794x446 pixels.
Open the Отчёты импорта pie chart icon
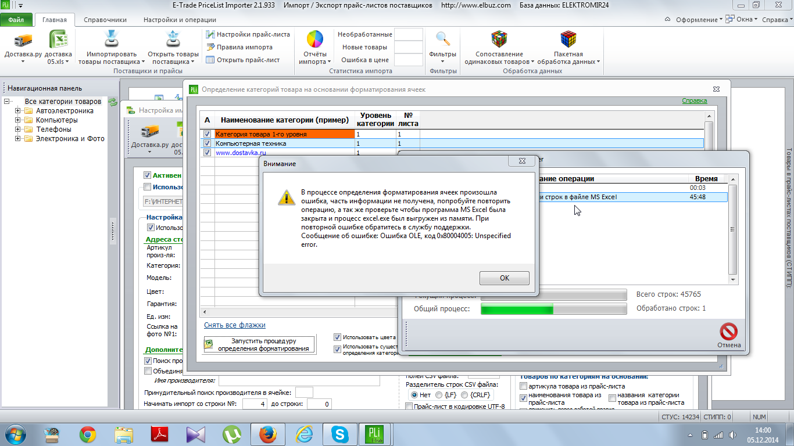tap(315, 39)
